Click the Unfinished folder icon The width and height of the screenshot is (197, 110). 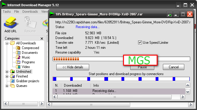13,71
